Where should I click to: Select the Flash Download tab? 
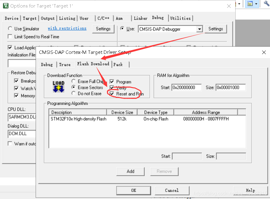[x=93, y=64]
